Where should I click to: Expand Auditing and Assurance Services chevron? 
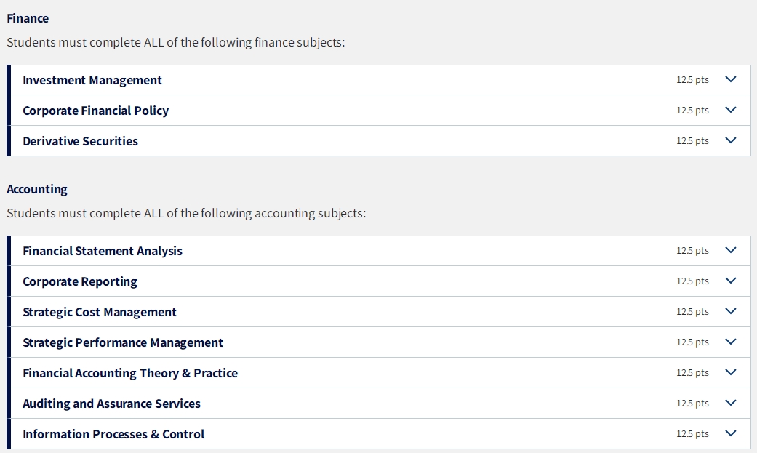pos(731,403)
